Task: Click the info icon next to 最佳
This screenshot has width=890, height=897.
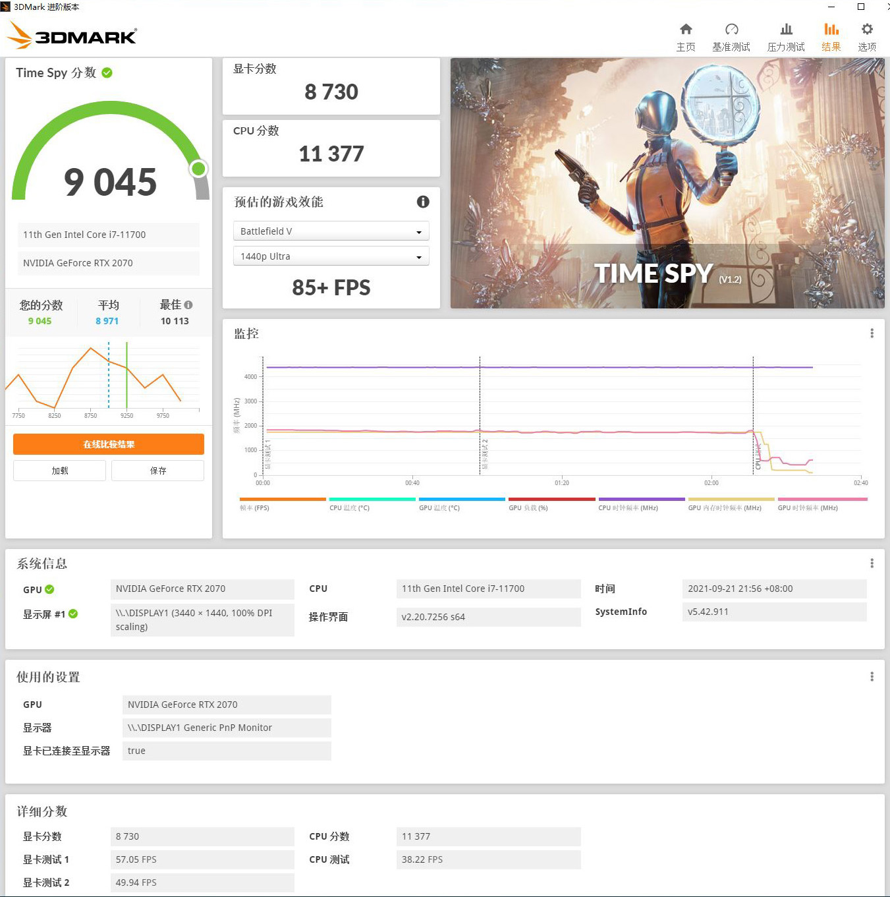Action: click(x=188, y=305)
